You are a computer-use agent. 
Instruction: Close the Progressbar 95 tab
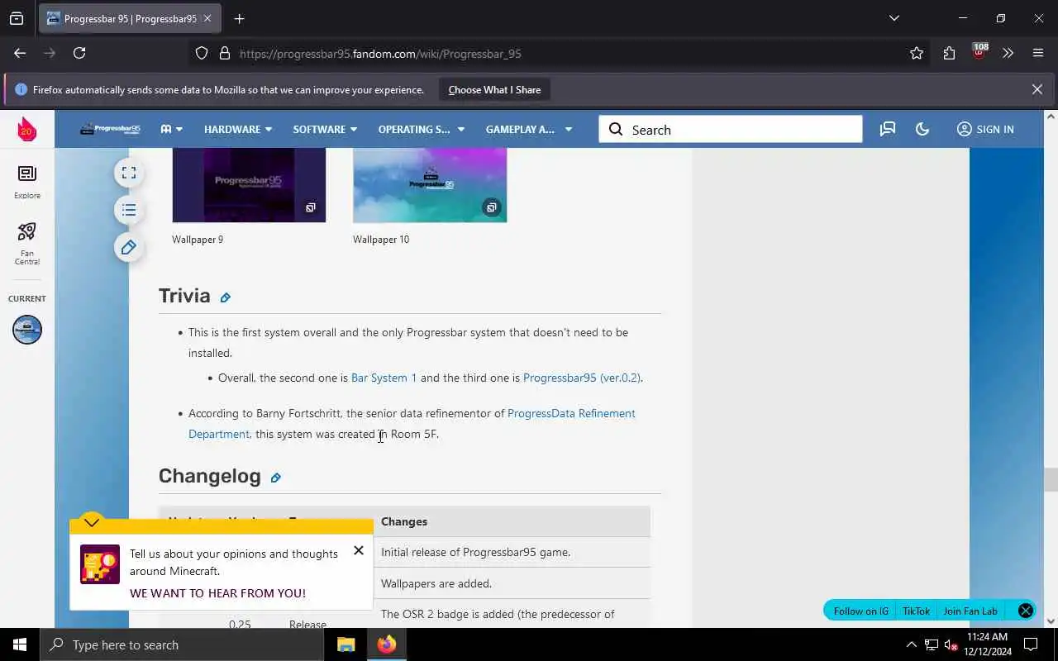pyautogui.click(x=207, y=18)
